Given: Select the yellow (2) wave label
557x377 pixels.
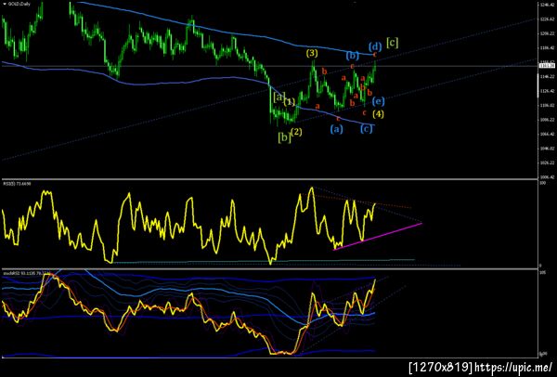Looking at the screenshot, I should pyautogui.click(x=297, y=133).
